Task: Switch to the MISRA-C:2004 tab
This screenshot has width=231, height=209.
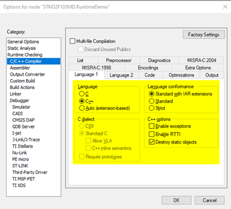Action: tap(202, 60)
